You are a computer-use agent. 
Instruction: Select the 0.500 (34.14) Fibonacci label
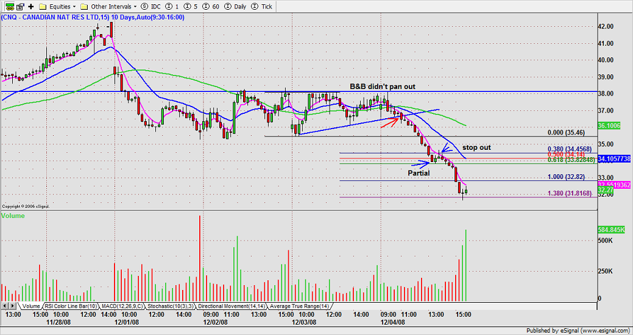click(566, 154)
